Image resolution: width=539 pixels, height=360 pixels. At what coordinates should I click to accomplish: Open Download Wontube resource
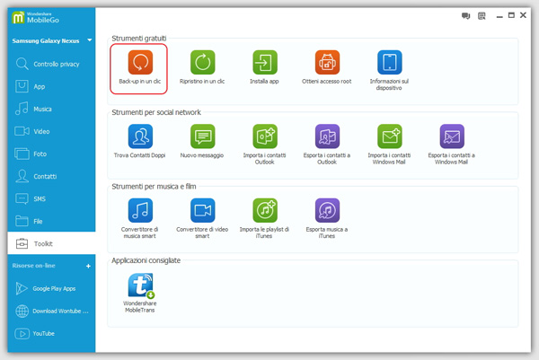coord(51,311)
